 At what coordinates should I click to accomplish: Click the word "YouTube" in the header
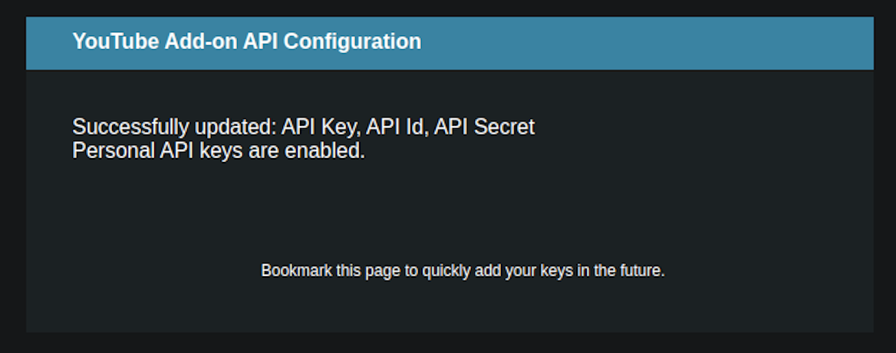pyautogui.click(x=115, y=41)
